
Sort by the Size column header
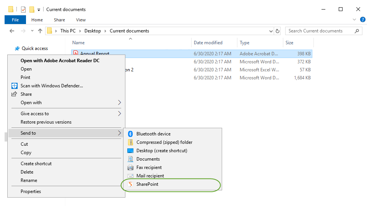(298, 42)
